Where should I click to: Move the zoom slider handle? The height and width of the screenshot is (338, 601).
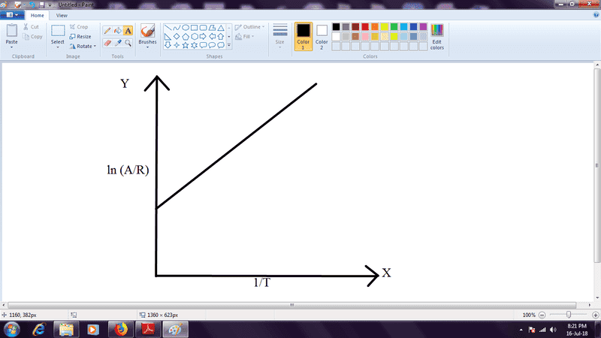pos(569,315)
